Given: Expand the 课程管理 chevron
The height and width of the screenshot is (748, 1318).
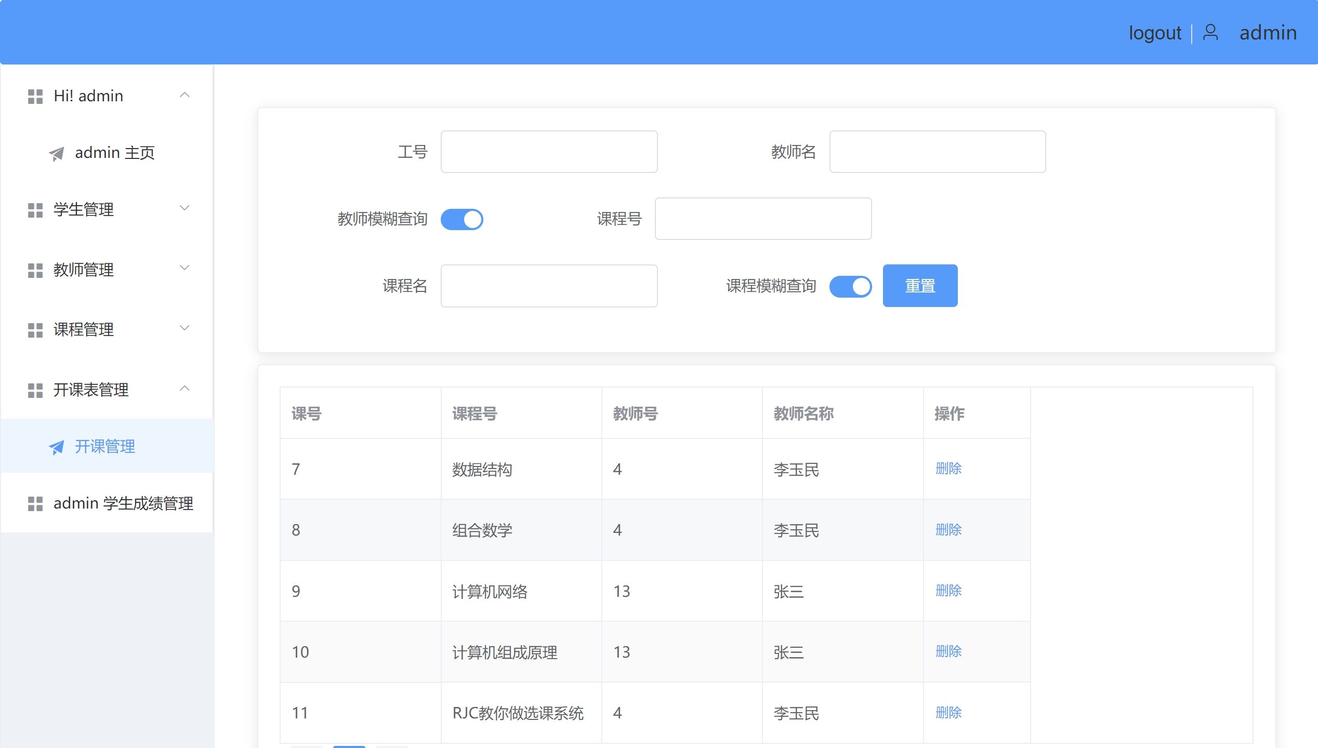Looking at the screenshot, I should click(x=184, y=328).
